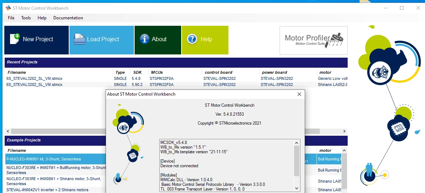The image size is (425, 193).
Task: Click the New Project button label
Action: (x=38, y=39)
